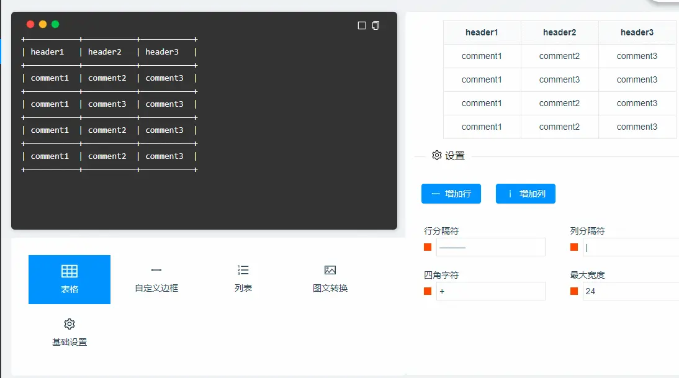Screen dimensions: 679x378
Task: Click the header1 cell in the preview table
Action: click(x=482, y=32)
